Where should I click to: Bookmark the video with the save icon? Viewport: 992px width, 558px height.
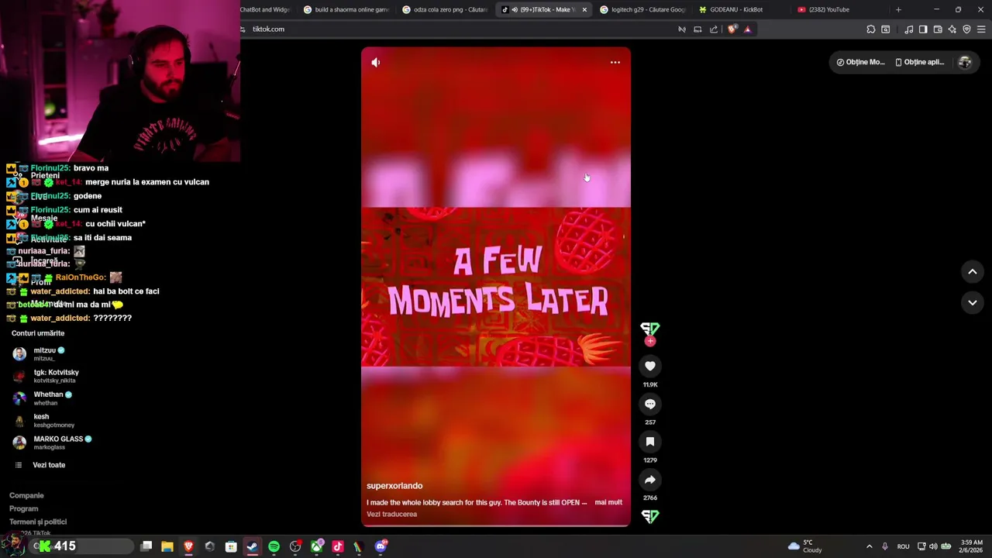tap(650, 442)
